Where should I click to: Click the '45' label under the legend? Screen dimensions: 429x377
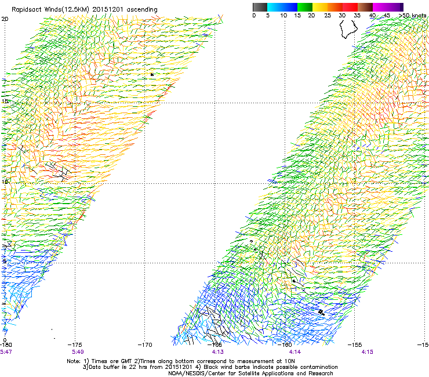[x=387, y=16]
